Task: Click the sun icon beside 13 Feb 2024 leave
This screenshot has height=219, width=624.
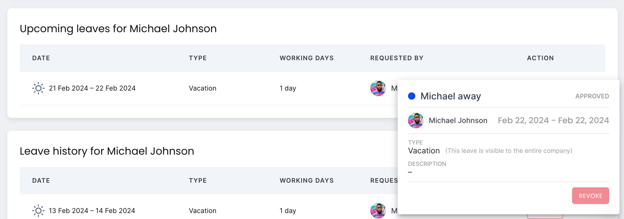Action: [38, 211]
